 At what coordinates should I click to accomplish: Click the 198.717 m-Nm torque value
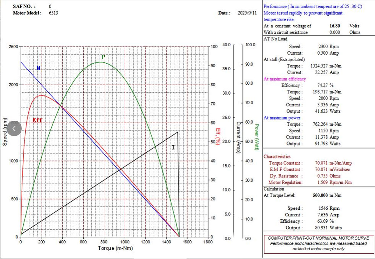coord(328,92)
